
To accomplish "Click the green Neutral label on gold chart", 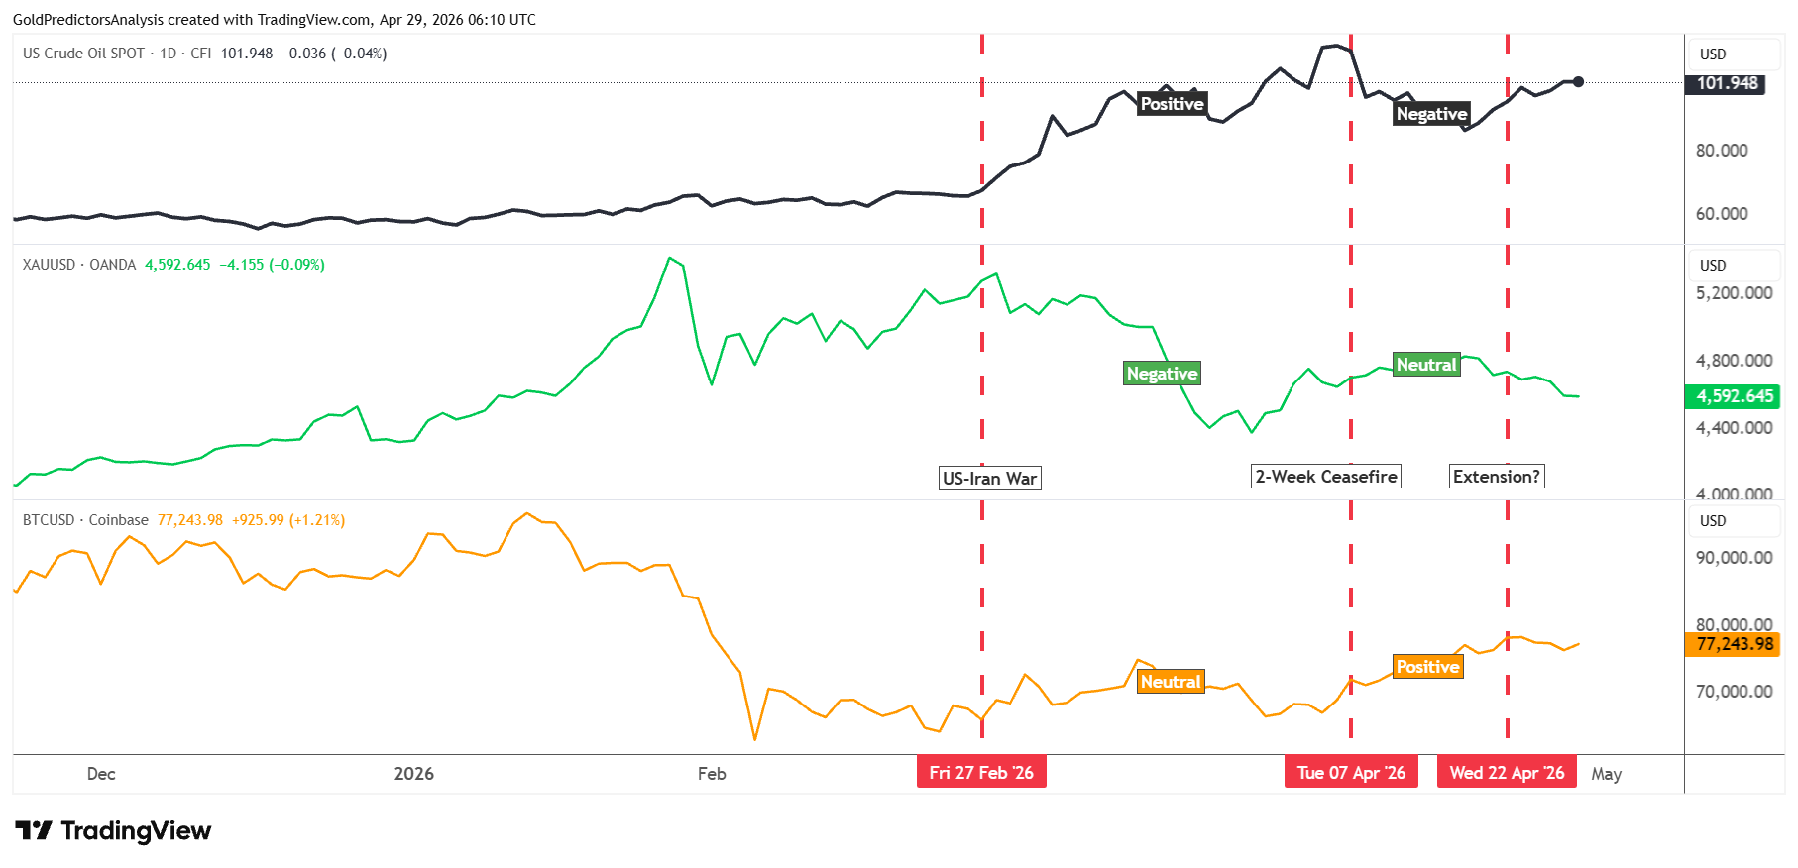I will point(1426,365).
